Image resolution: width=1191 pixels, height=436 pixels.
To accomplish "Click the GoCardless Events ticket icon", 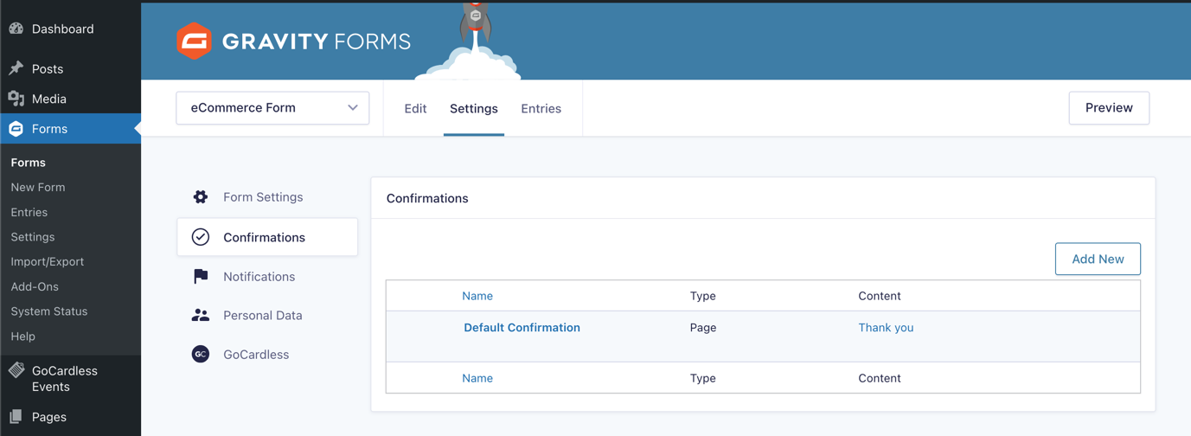I will [16, 370].
